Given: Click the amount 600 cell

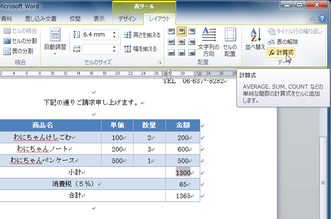Looking at the screenshot, I should [x=183, y=149].
